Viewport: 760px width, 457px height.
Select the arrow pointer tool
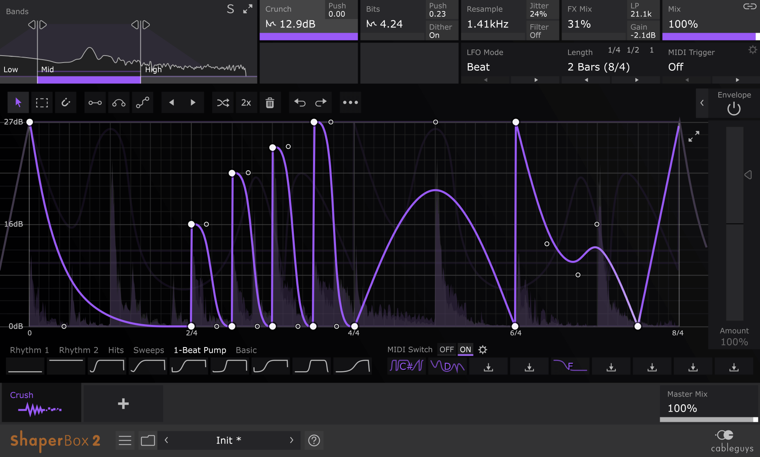[18, 103]
